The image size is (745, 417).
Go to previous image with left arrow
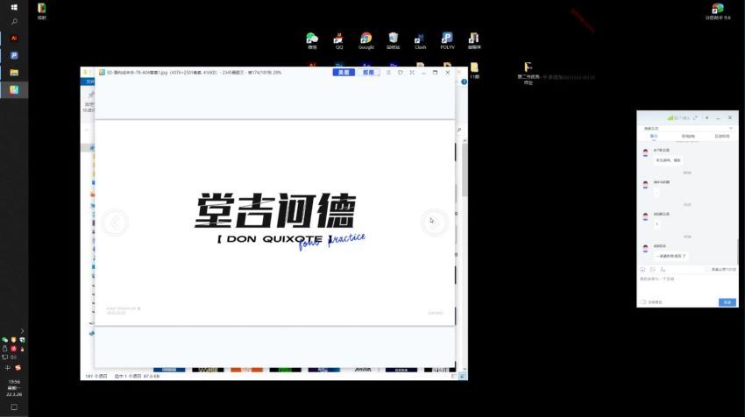(115, 223)
